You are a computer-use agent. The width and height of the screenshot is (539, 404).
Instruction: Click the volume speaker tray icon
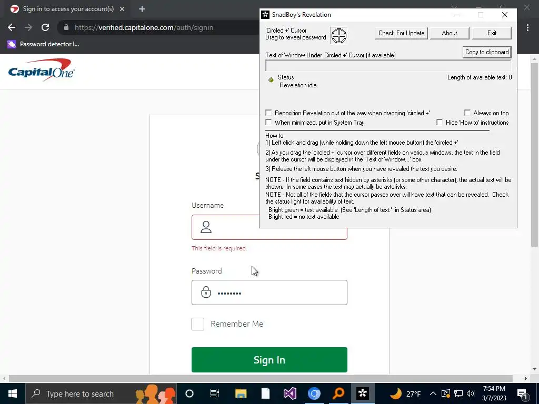[x=471, y=393]
